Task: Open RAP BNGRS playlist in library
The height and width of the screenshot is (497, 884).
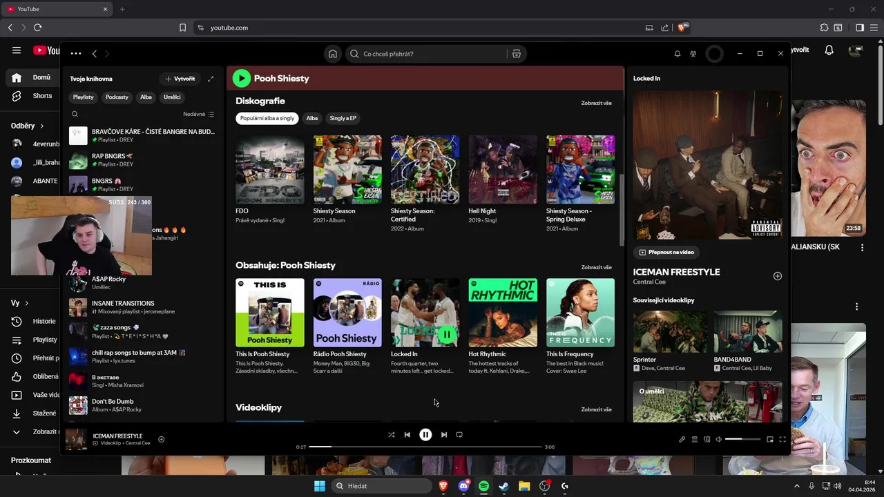Action: pos(142,160)
